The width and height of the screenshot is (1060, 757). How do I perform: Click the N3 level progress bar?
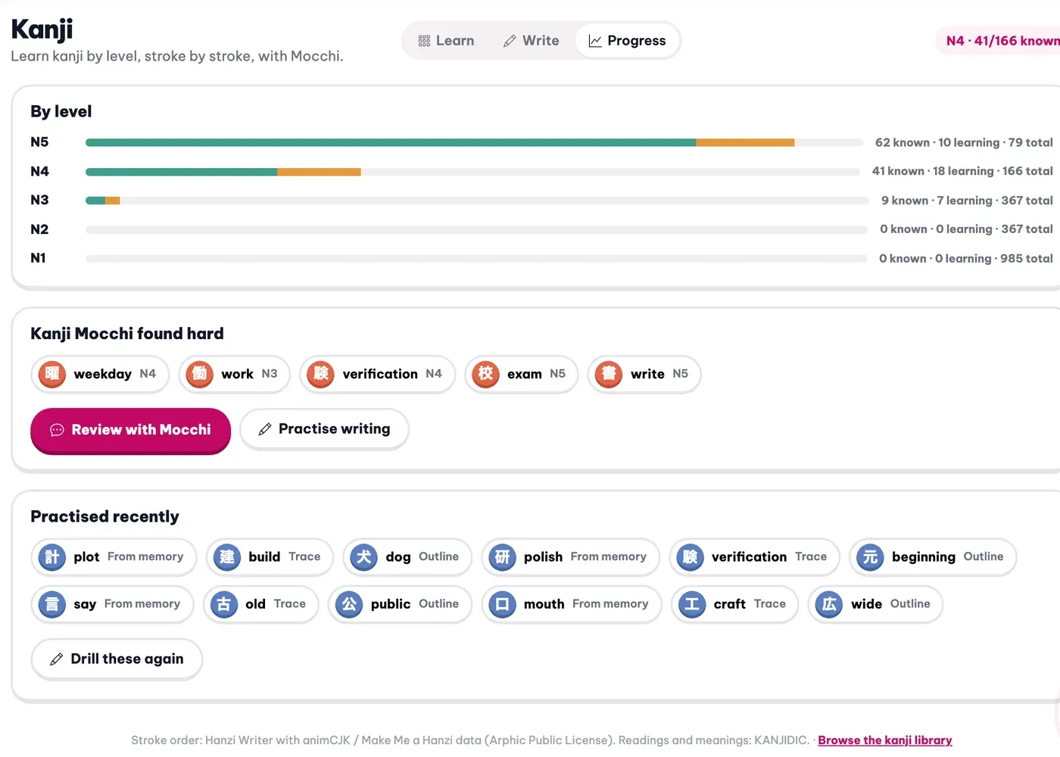click(477, 201)
